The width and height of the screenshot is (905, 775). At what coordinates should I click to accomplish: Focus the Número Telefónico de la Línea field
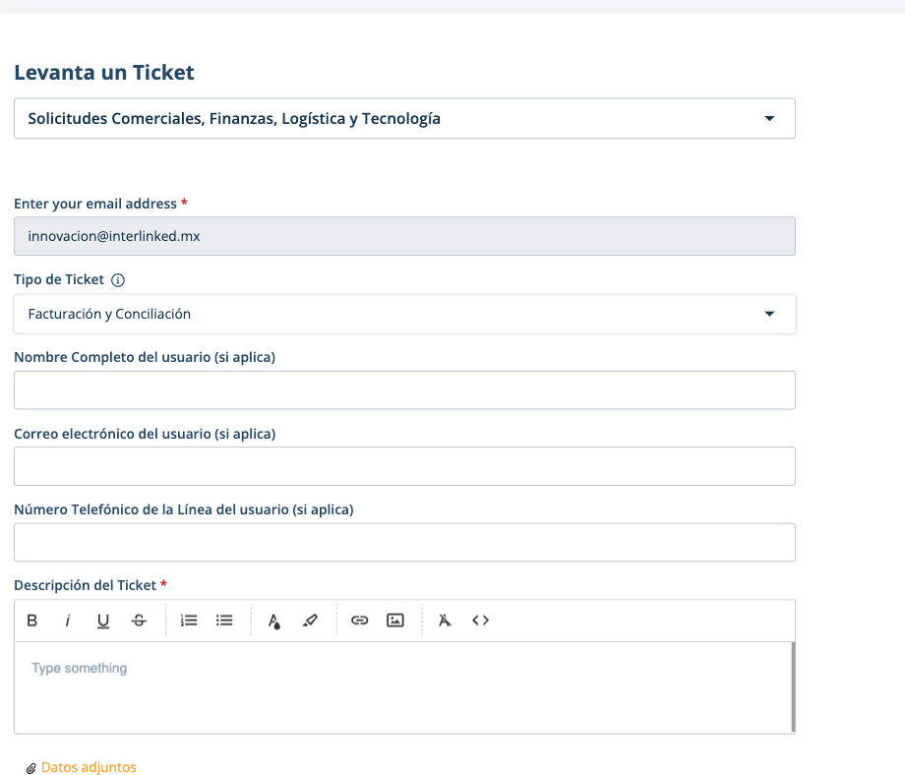(404, 543)
